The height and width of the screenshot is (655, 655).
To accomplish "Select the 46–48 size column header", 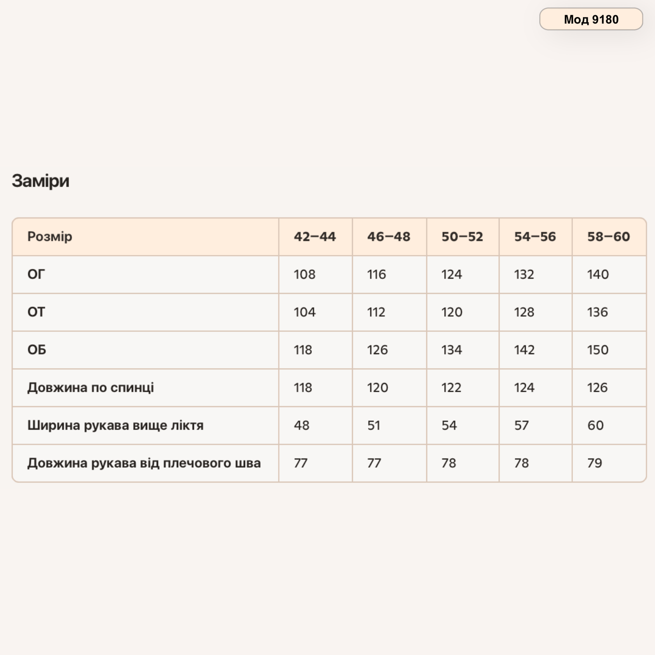I will pyautogui.click(x=389, y=237).
